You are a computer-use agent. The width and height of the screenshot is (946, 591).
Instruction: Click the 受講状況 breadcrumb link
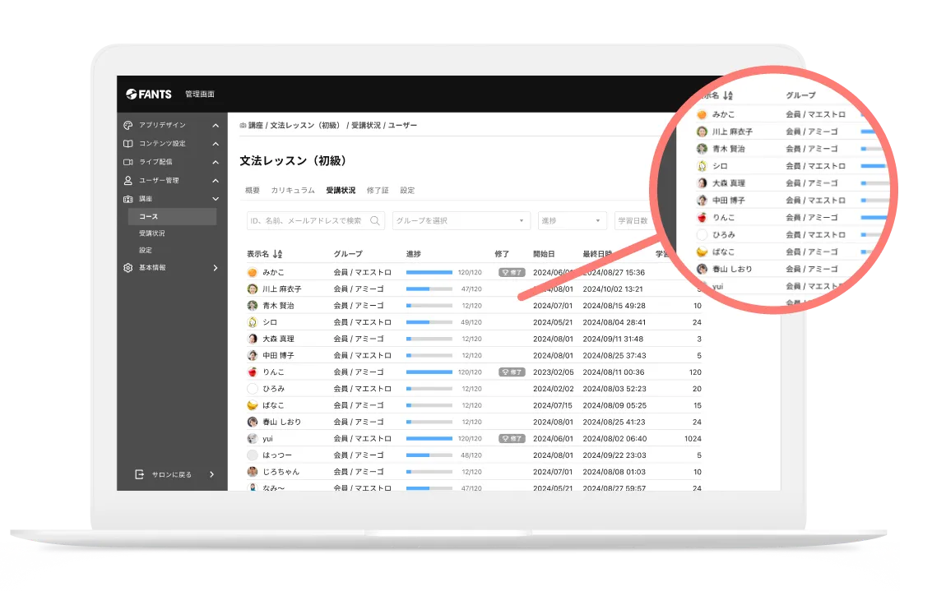366,126
